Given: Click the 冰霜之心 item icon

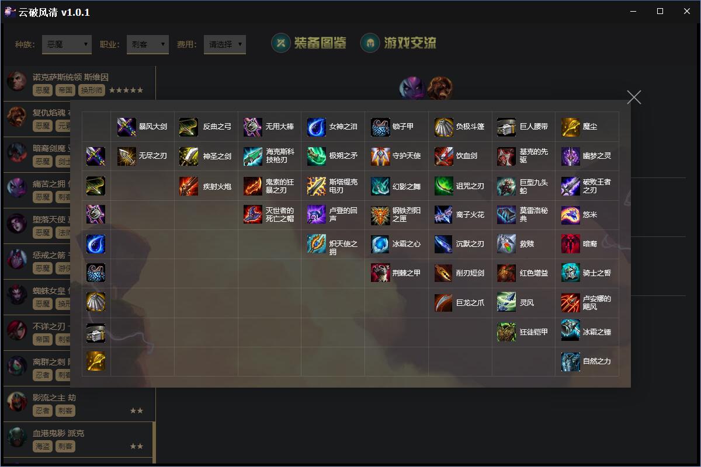Looking at the screenshot, I should (x=380, y=244).
